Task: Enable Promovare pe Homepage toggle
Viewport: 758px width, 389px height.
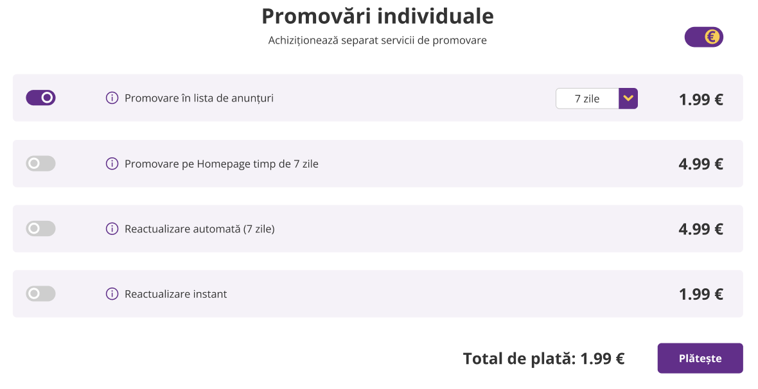Action: pos(40,164)
